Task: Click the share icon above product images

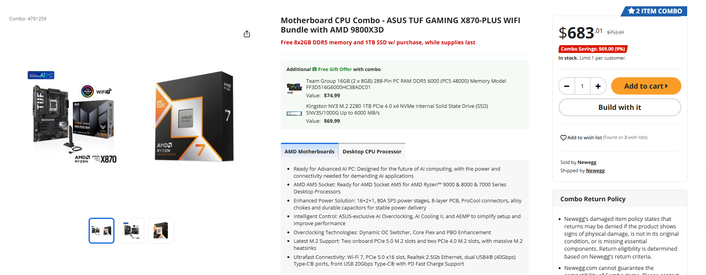Action: (x=247, y=34)
